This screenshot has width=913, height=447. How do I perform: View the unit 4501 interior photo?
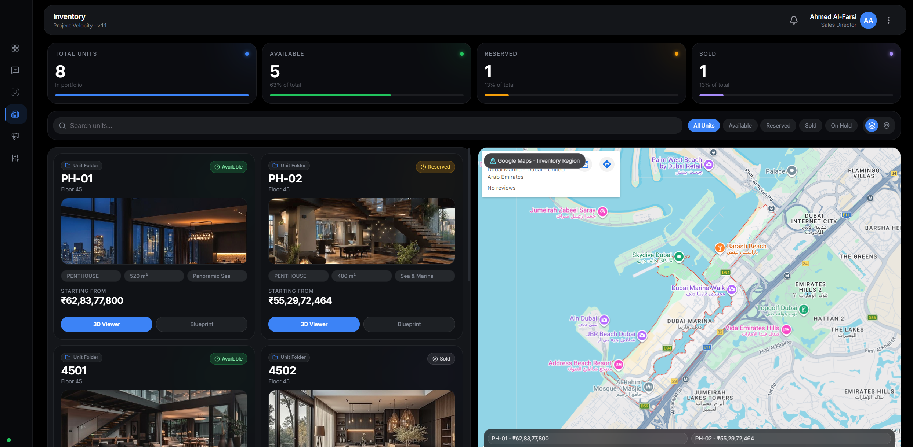click(154, 418)
